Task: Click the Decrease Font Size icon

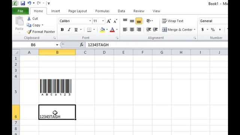Action: [x=115, y=21]
